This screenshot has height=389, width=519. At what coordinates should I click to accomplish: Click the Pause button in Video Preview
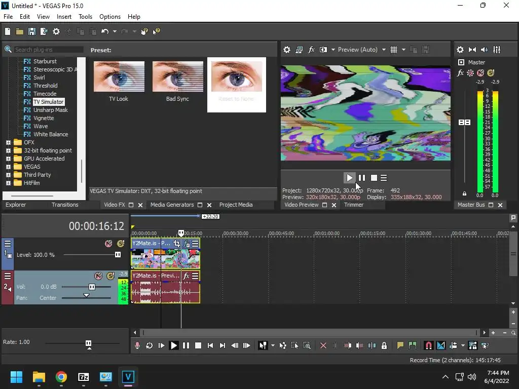362,178
